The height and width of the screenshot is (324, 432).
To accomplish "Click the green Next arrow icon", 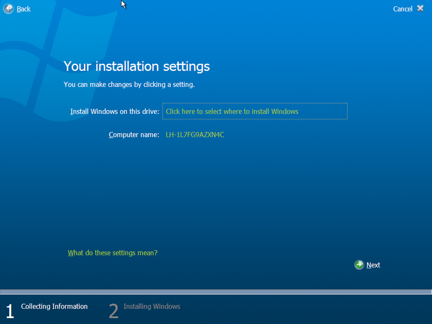I will pyautogui.click(x=359, y=265).
